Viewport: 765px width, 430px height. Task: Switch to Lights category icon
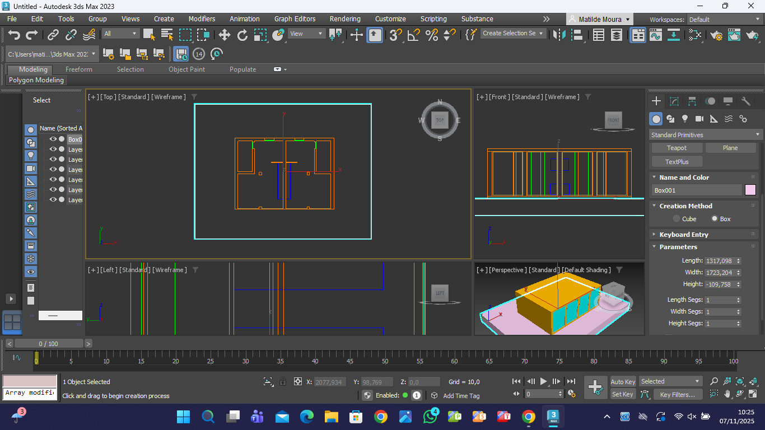(x=684, y=119)
